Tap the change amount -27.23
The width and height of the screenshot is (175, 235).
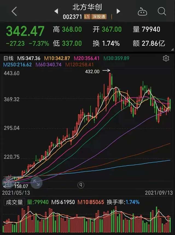tap(15, 43)
